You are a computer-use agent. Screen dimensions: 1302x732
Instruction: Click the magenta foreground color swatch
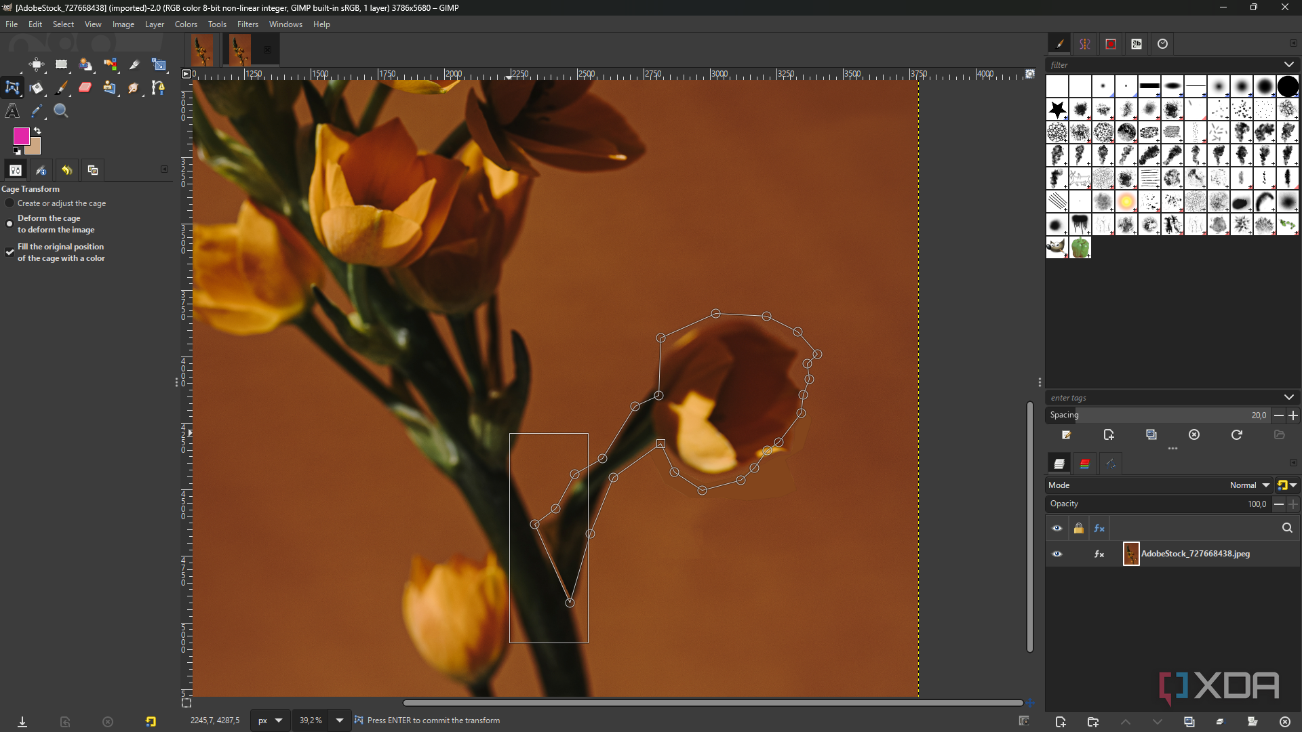[x=20, y=136]
